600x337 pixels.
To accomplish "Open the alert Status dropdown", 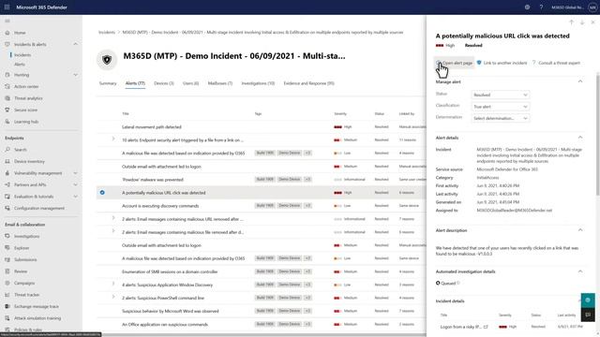I will pos(500,95).
